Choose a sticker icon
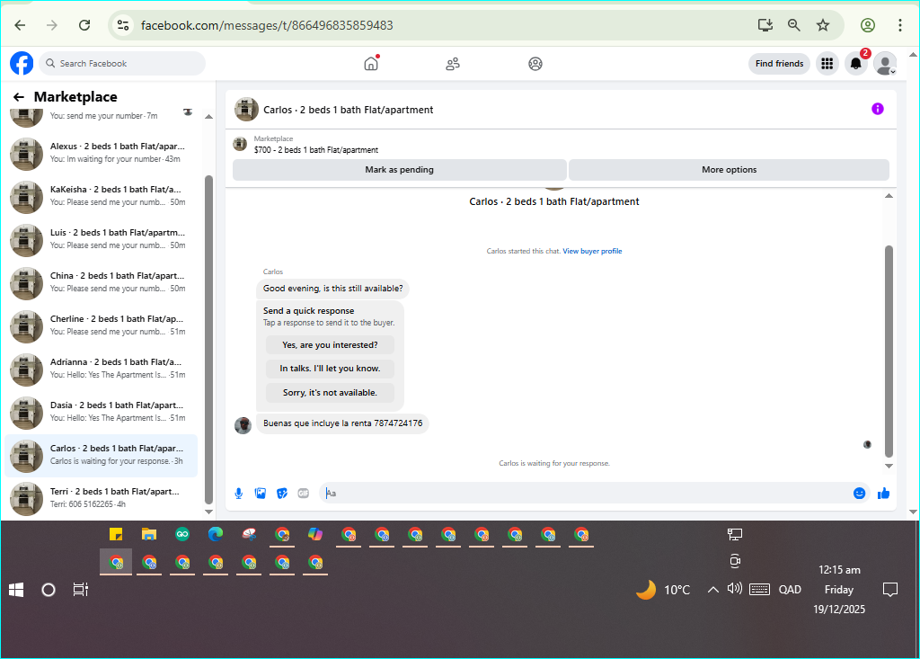The height and width of the screenshot is (659, 920). [x=282, y=494]
